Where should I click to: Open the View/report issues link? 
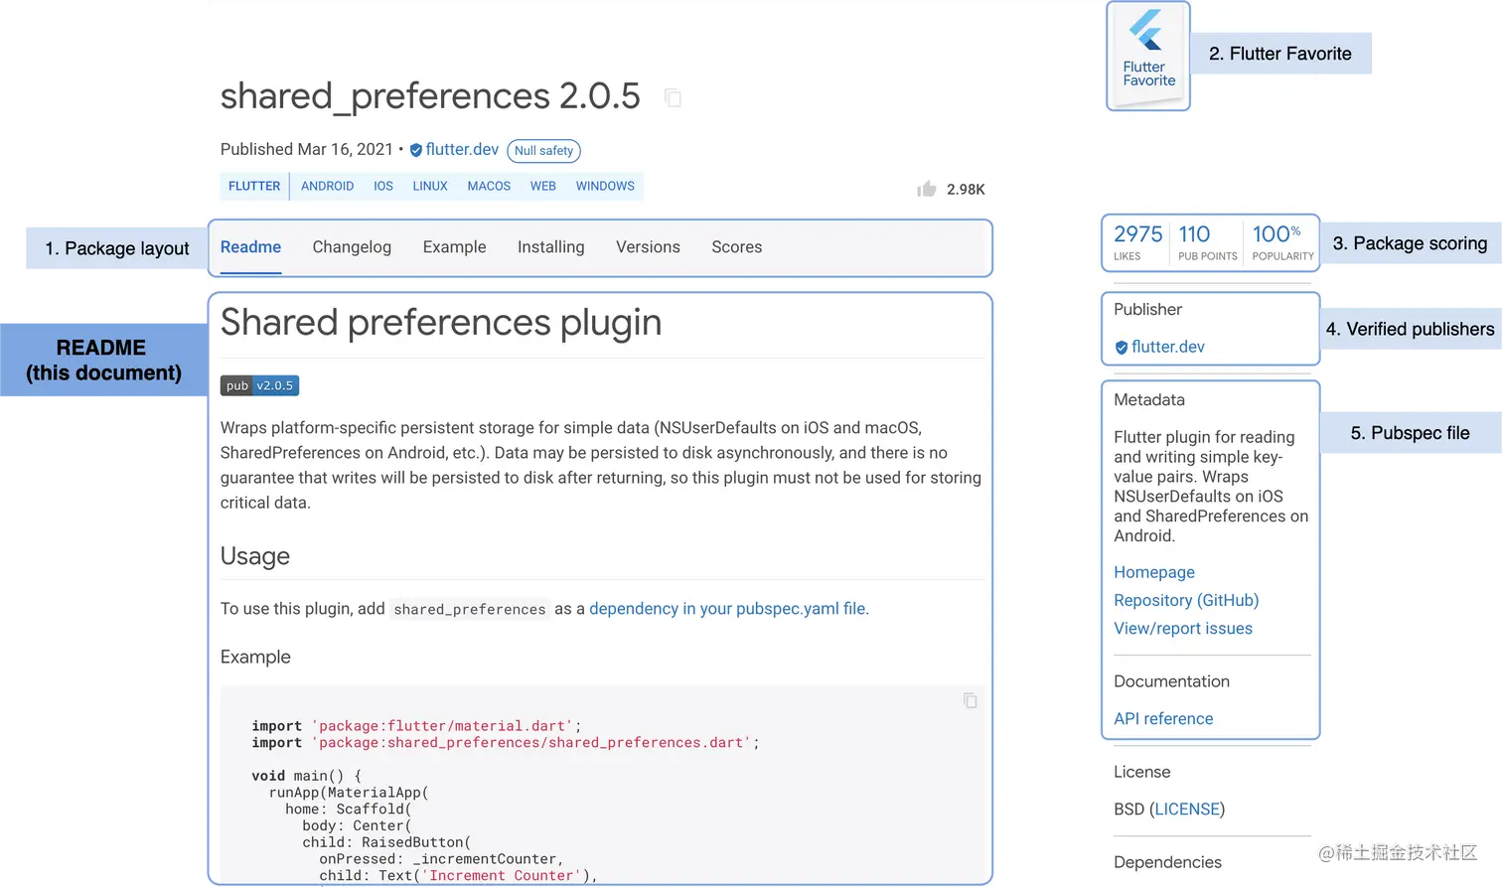[x=1183, y=629]
